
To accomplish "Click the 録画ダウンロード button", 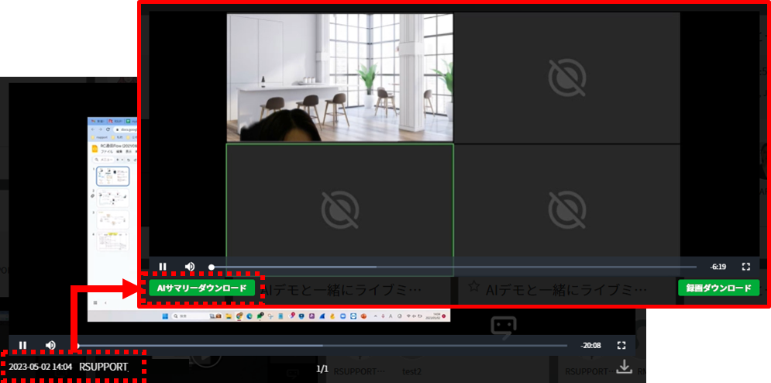I will 718,288.
